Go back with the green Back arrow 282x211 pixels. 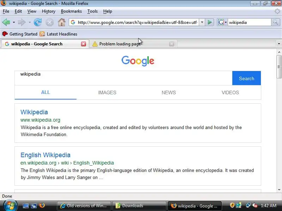click(6, 22)
